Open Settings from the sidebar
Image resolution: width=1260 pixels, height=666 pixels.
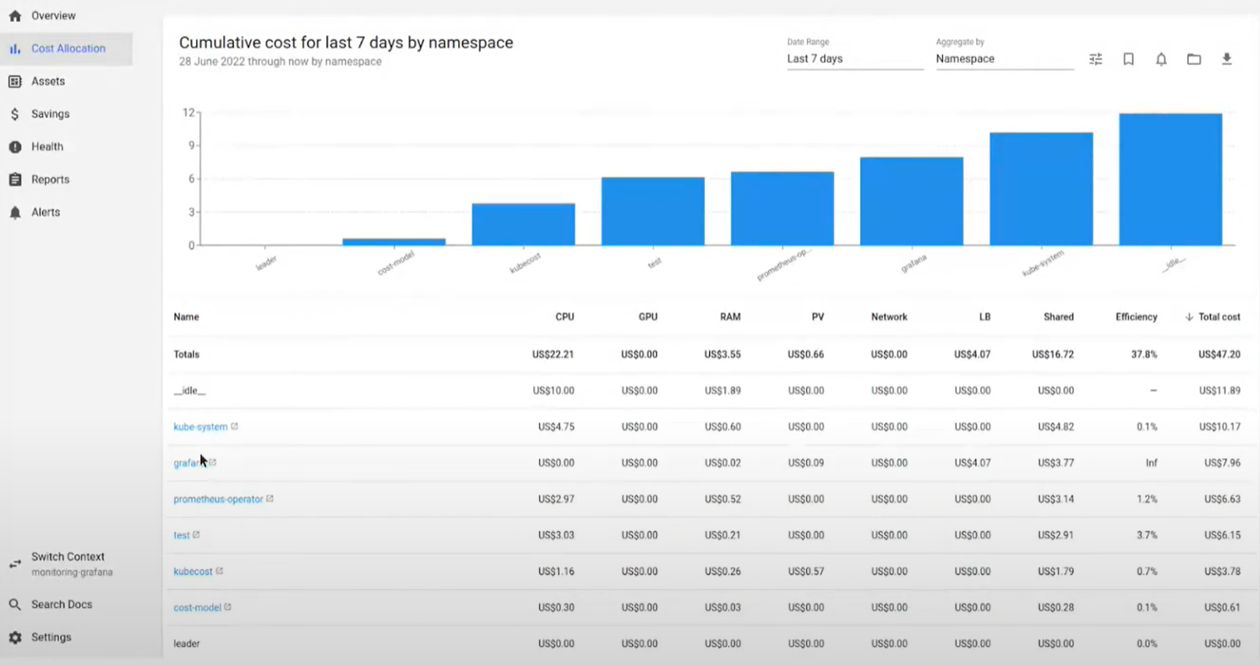[x=51, y=637]
